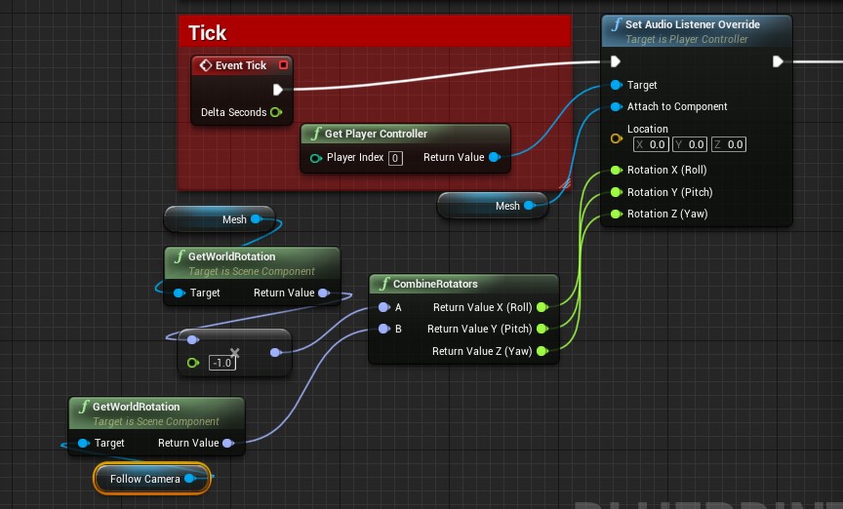Click the multiply node's rotator input pin
Image resolution: width=843 pixels, height=509 pixels.
(x=193, y=339)
